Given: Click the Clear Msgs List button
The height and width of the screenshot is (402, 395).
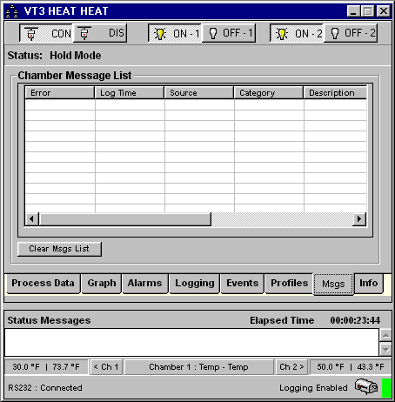Looking at the screenshot, I should click(x=59, y=249).
